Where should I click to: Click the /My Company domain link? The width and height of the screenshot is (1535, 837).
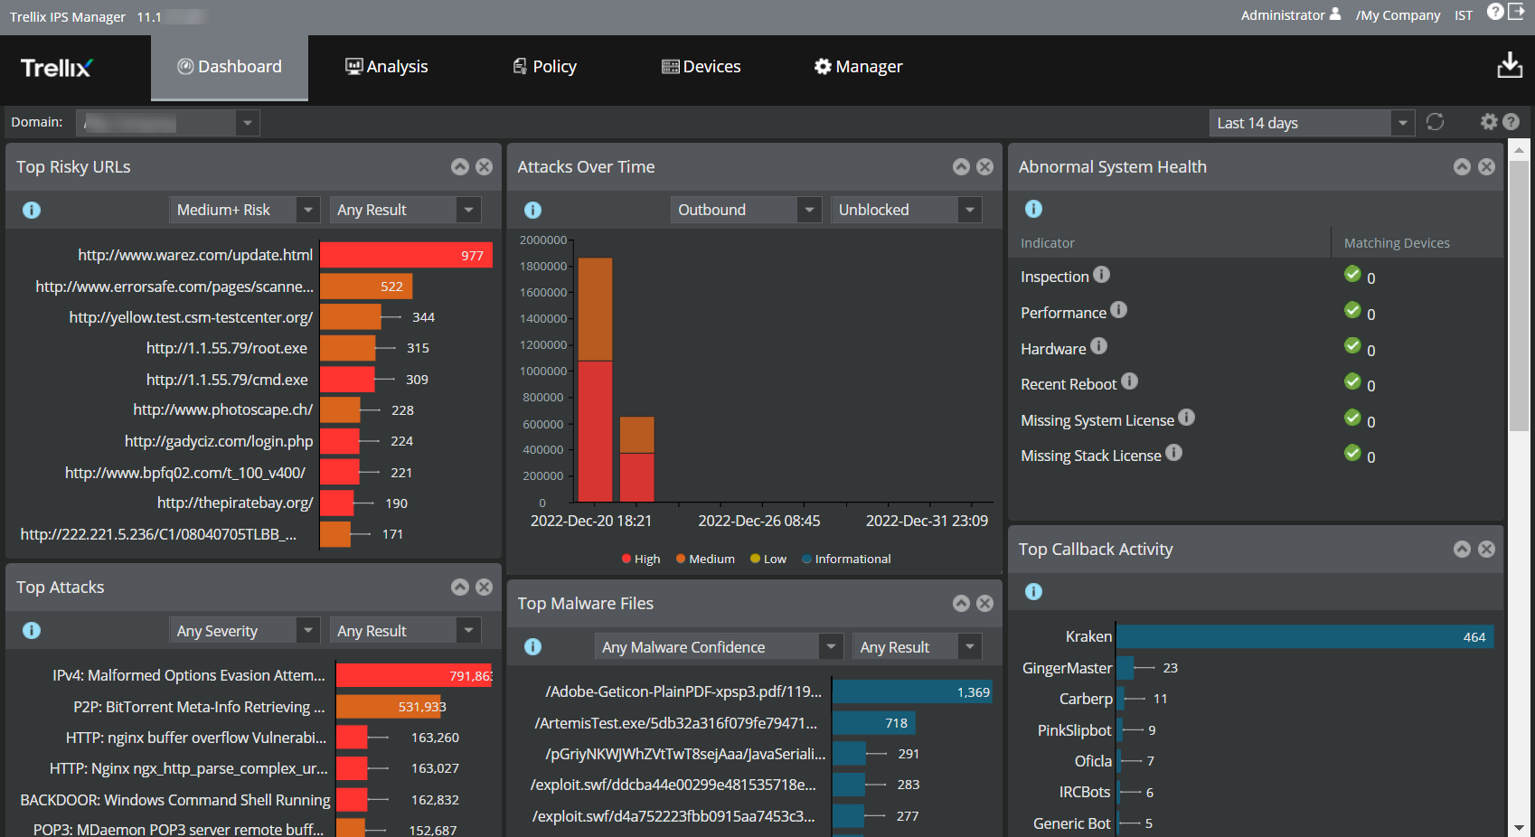tap(1398, 15)
